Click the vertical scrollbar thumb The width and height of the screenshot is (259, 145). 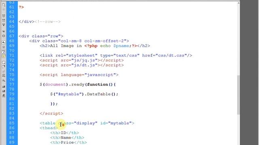coord(238,95)
